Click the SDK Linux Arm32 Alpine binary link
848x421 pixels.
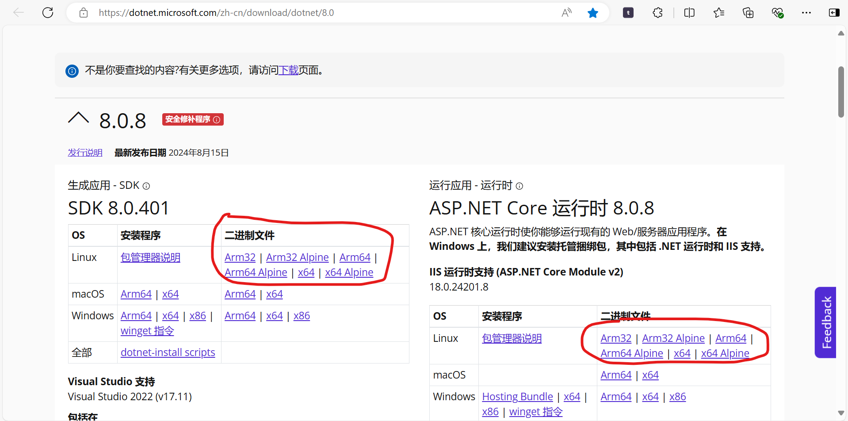pyautogui.click(x=297, y=257)
